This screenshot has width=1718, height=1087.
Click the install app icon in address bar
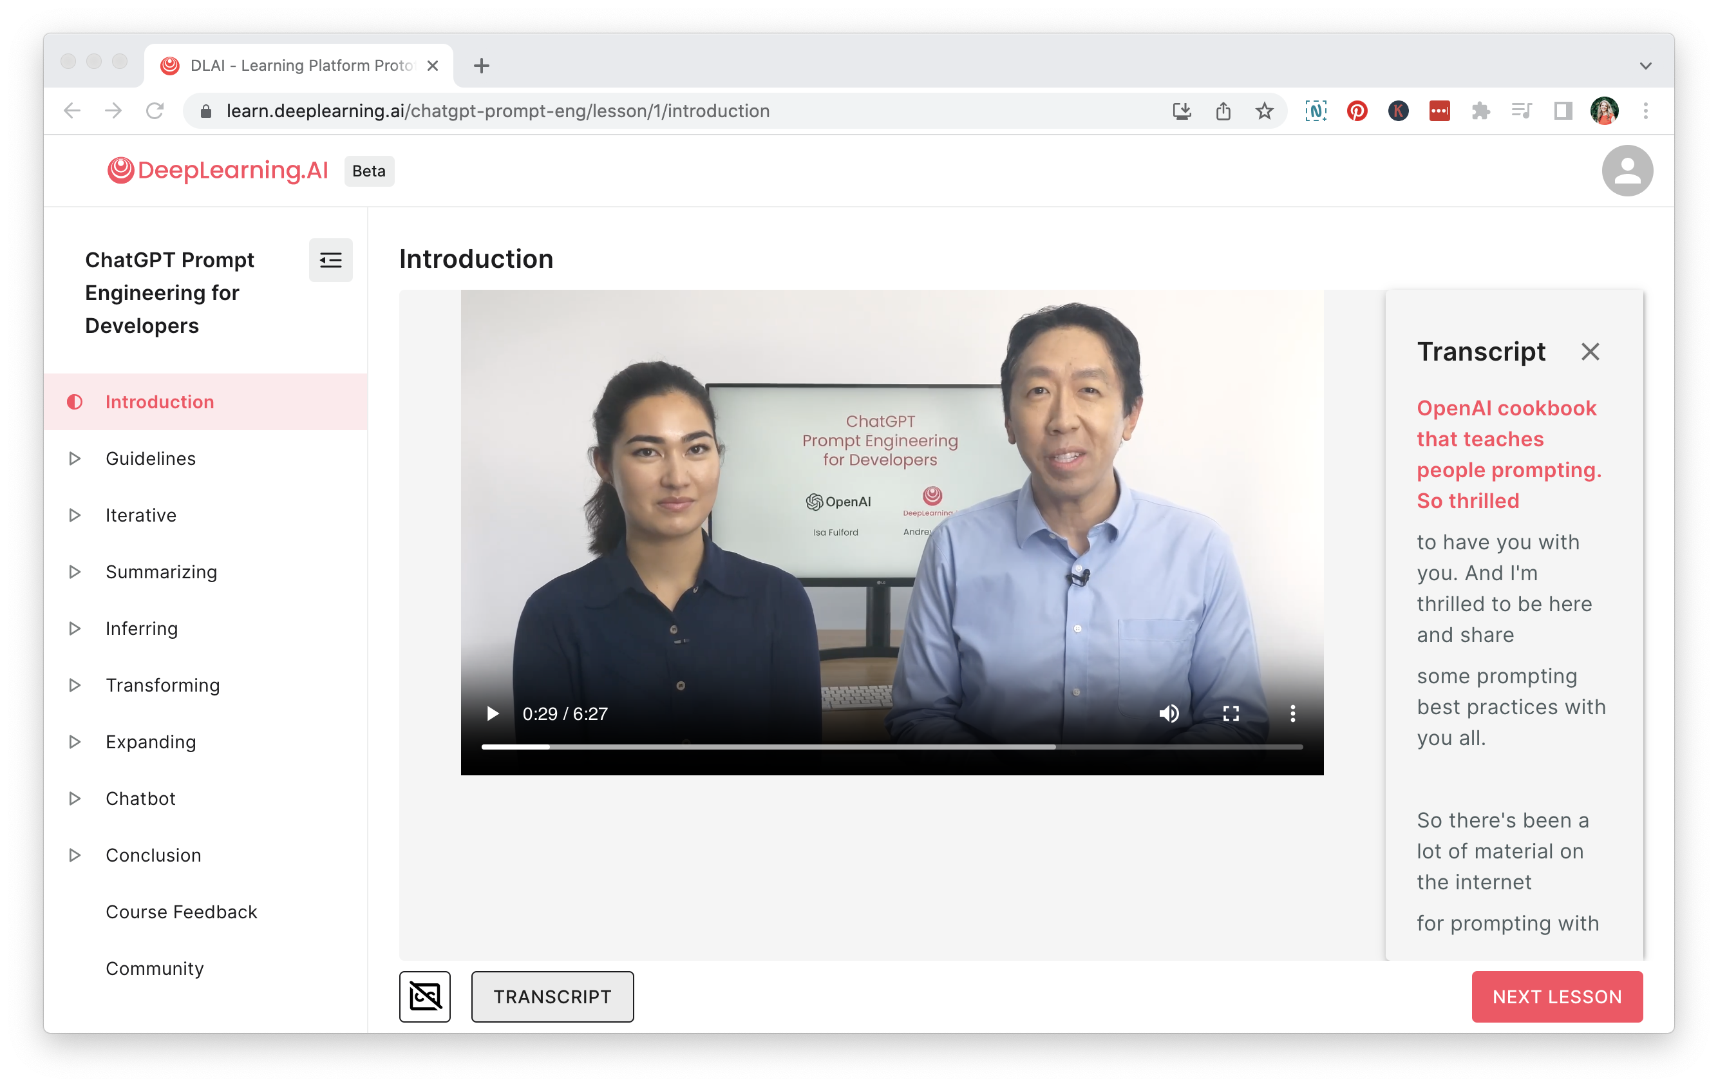1182,111
